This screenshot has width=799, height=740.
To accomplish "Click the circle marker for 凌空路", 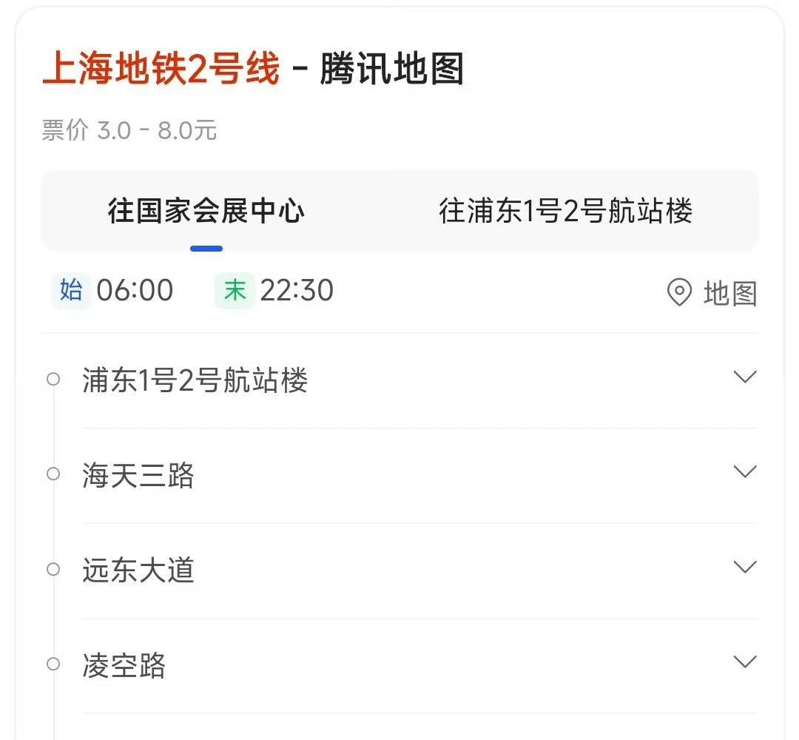I will tap(53, 664).
